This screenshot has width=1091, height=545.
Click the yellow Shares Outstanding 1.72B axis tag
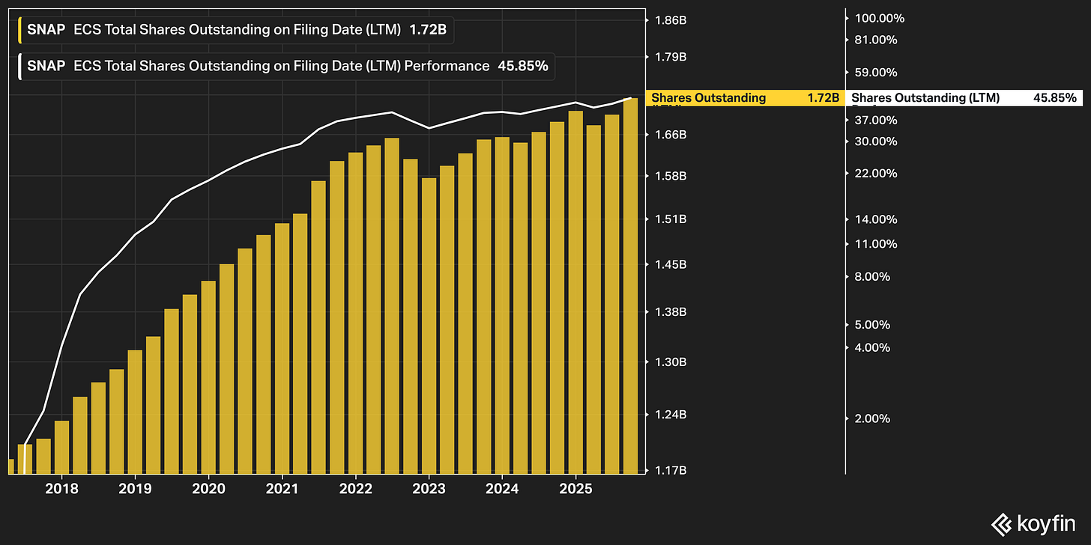click(x=745, y=97)
